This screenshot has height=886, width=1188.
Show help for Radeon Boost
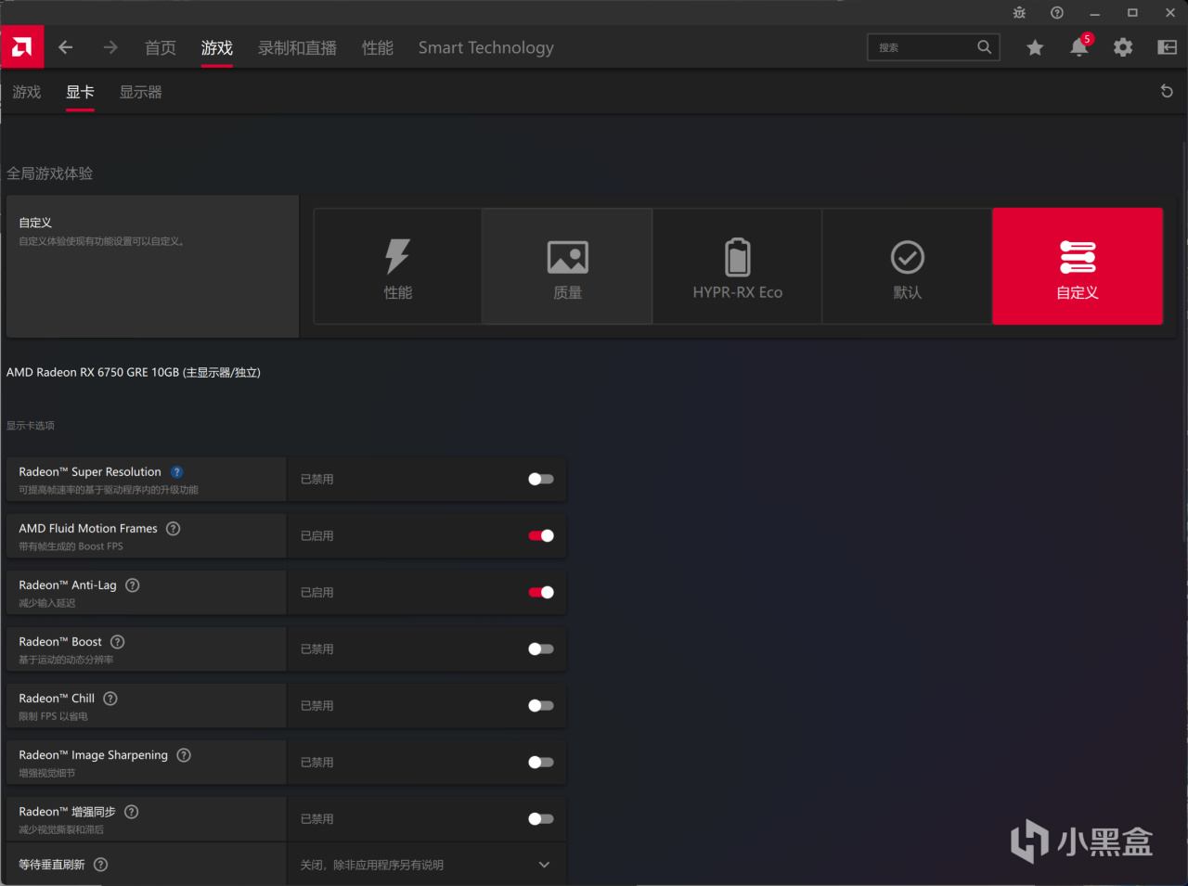[118, 642]
